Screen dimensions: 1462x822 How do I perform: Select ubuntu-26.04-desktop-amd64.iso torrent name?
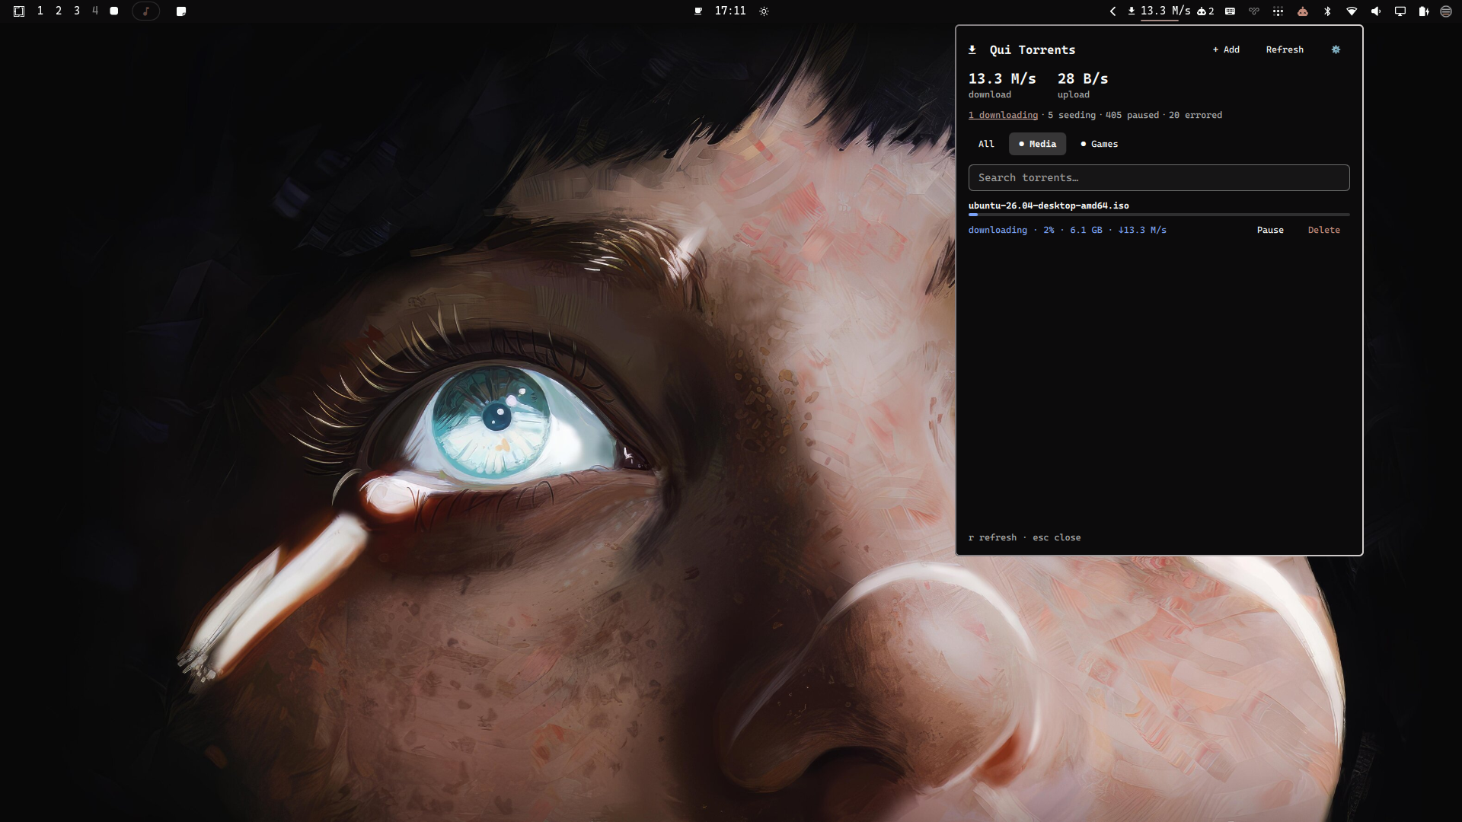[1049, 205]
